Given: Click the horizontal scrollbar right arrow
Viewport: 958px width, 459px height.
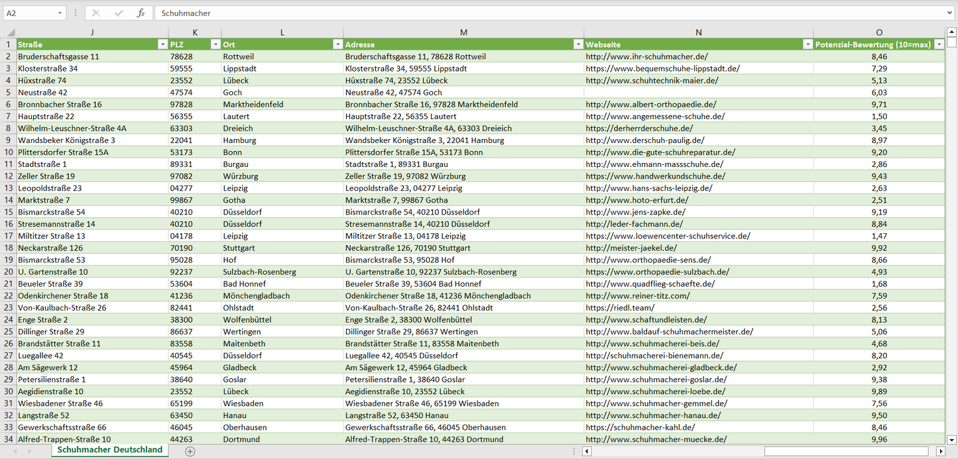Looking at the screenshot, I should [x=940, y=451].
